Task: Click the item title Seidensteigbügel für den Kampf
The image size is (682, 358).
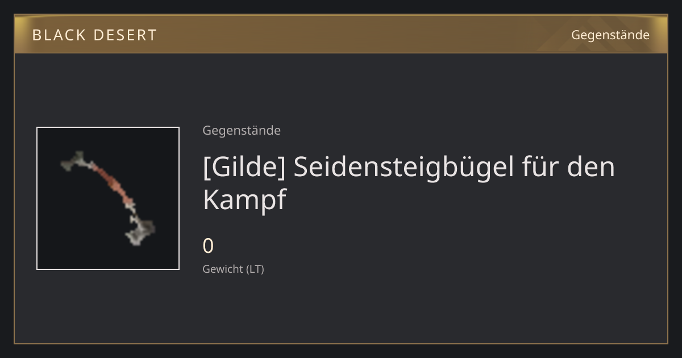Action: [x=409, y=183]
